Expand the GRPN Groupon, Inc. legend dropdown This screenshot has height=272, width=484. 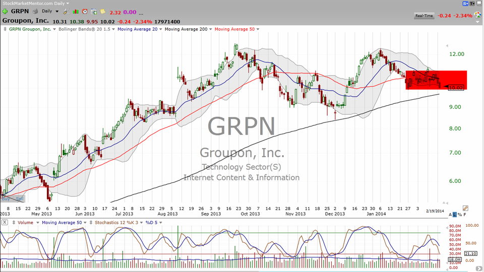coord(54,29)
